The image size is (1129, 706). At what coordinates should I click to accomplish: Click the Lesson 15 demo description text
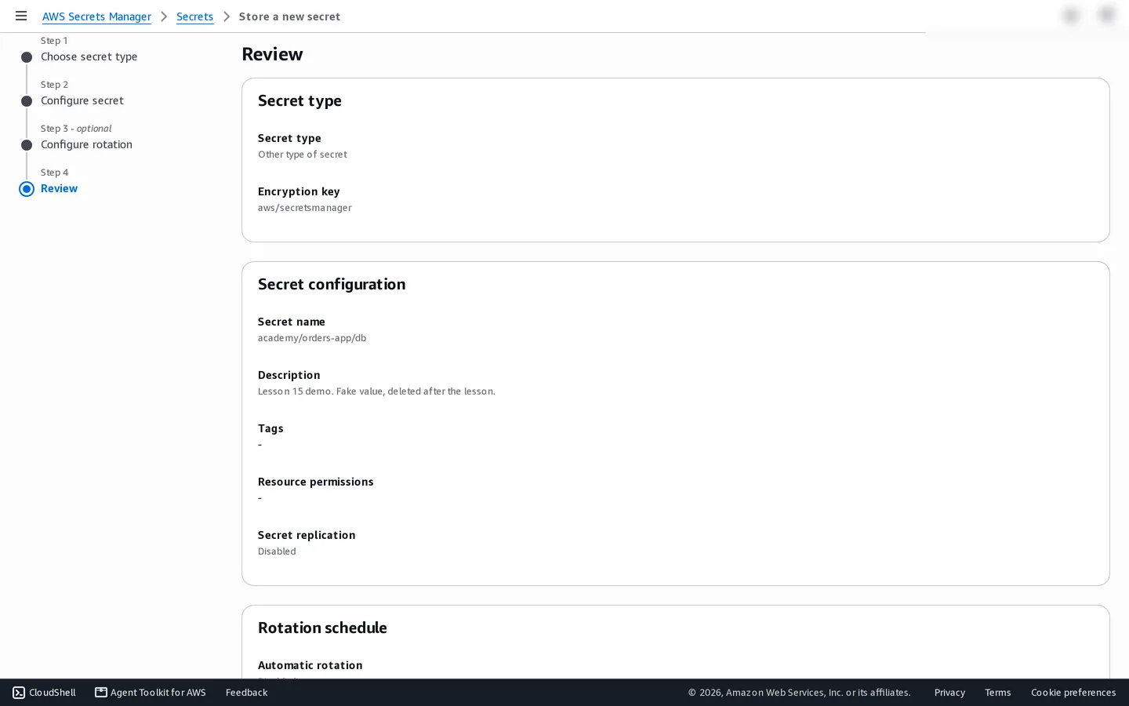[376, 391]
